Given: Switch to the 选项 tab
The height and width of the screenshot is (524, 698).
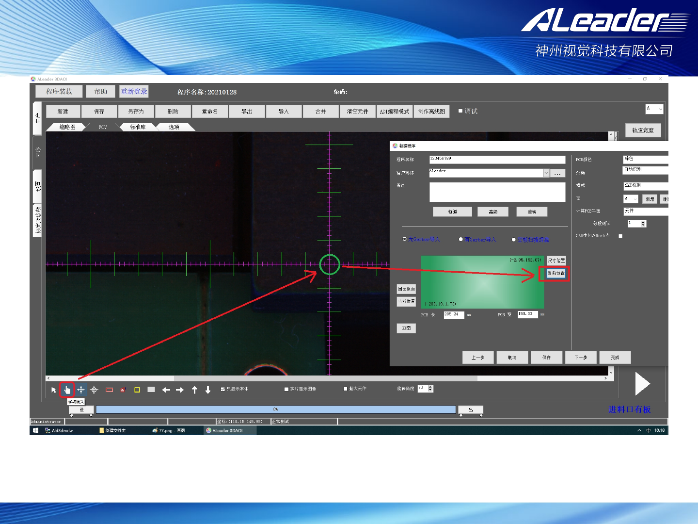Looking at the screenshot, I should pyautogui.click(x=174, y=127).
